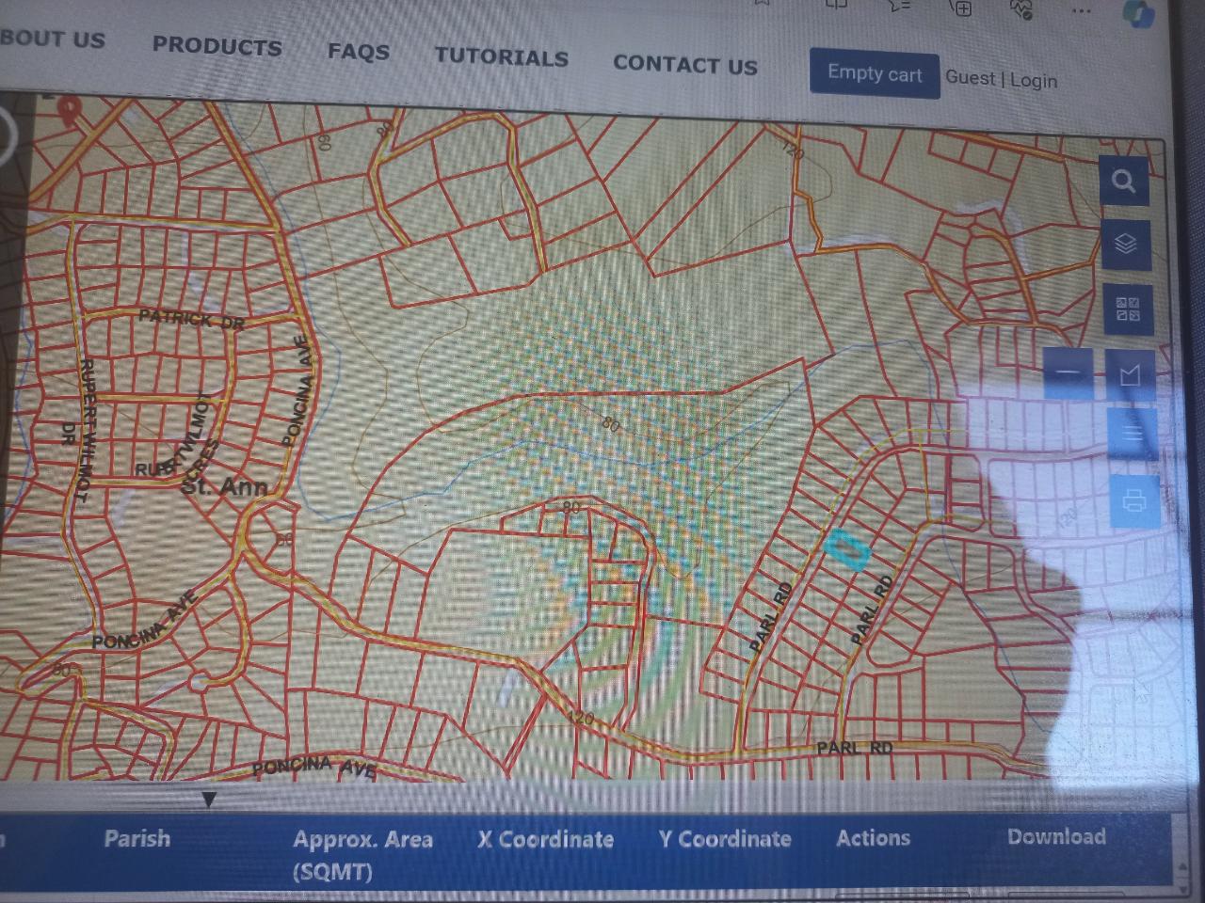Open the legend list icon

pyautogui.click(x=1132, y=434)
